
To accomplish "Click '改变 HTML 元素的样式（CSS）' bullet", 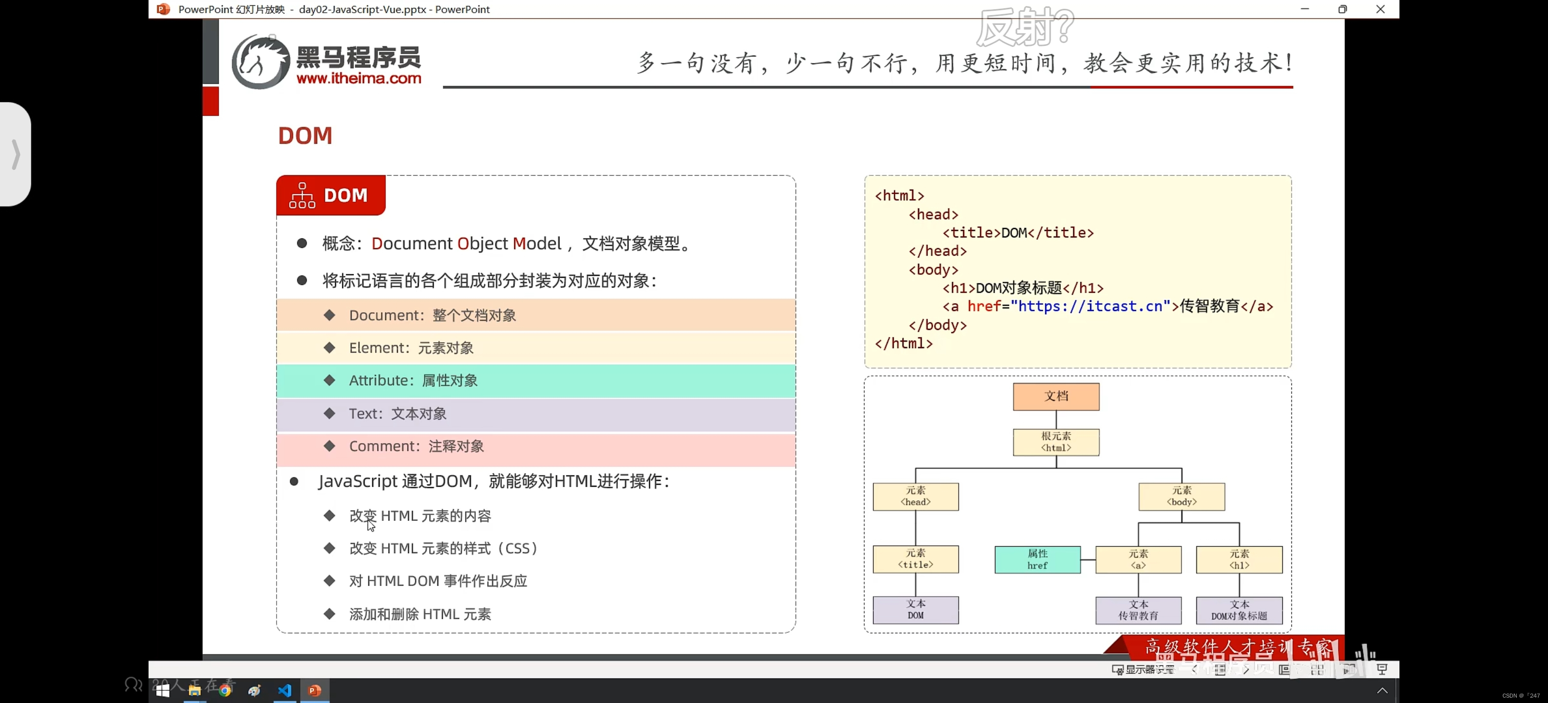I will pos(444,548).
